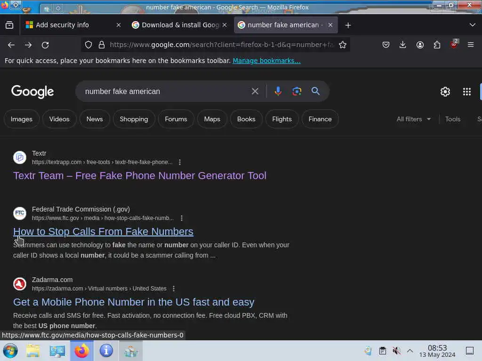Open the uBlock extension icon with badge

click(x=454, y=44)
